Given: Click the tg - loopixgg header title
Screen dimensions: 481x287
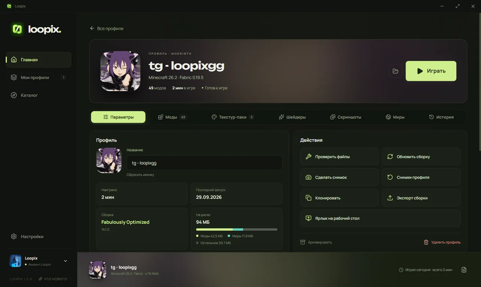Looking at the screenshot, I should point(186,65).
